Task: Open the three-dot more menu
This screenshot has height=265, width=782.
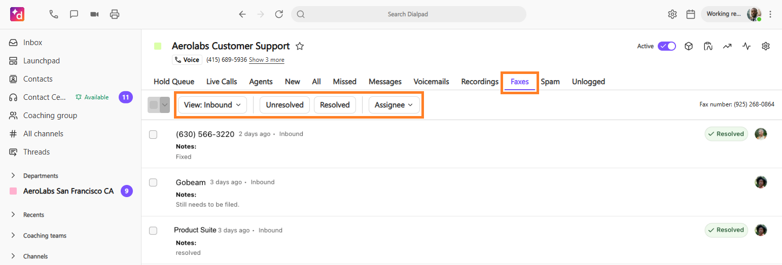Action: [x=770, y=14]
